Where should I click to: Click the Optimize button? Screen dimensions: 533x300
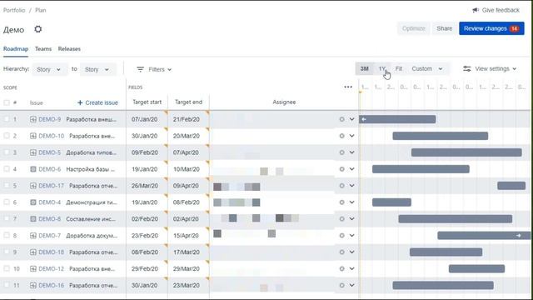(x=414, y=28)
